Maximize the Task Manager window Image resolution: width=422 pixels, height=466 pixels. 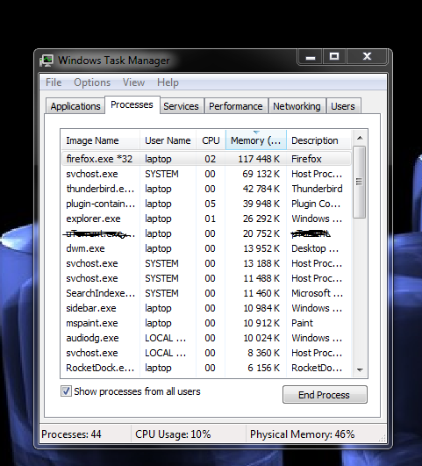point(334,57)
